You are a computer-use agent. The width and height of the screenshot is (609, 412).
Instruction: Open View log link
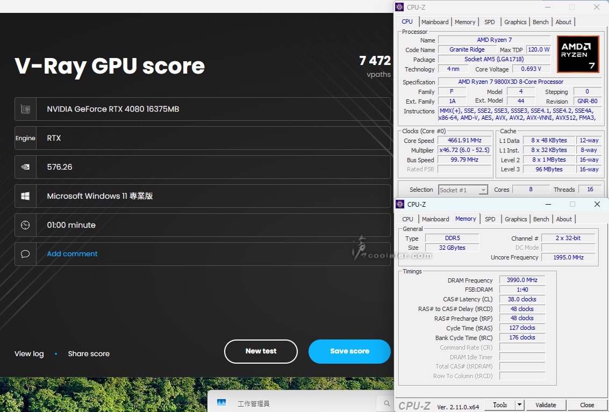click(29, 354)
